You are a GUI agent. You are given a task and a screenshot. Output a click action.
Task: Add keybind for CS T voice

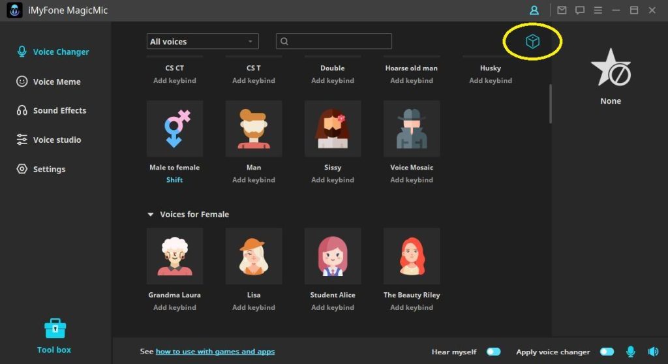254,80
